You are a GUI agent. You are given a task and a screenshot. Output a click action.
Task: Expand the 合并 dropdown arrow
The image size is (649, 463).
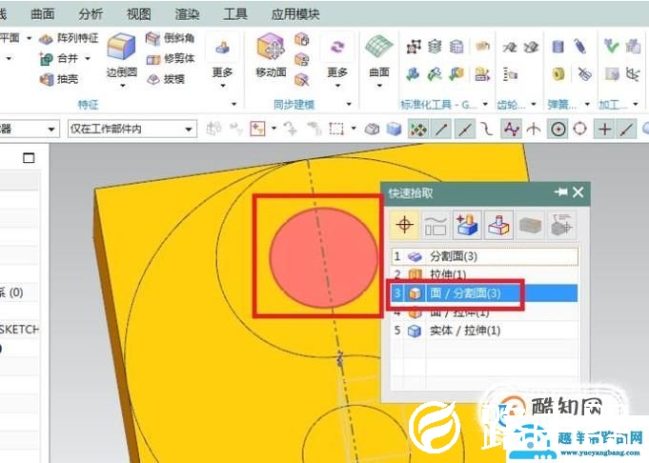coord(88,59)
